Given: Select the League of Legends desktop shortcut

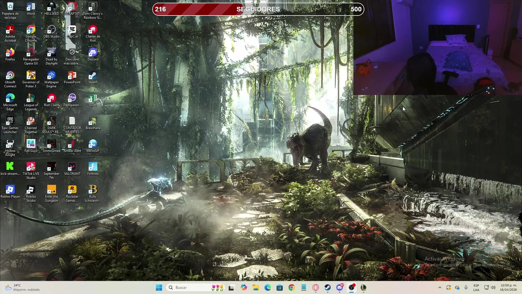Looking at the screenshot, I should point(31,102).
